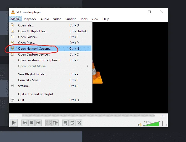Toggle loop mode icon

(x=72, y=123)
